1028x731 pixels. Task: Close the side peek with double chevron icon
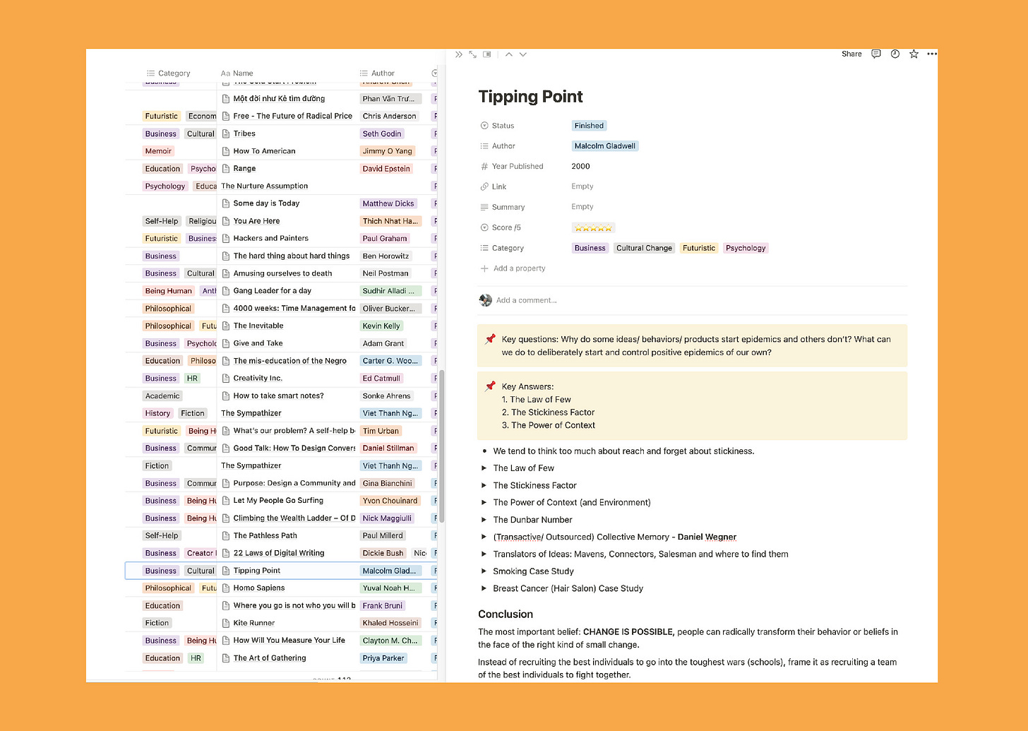(x=459, y=54)
